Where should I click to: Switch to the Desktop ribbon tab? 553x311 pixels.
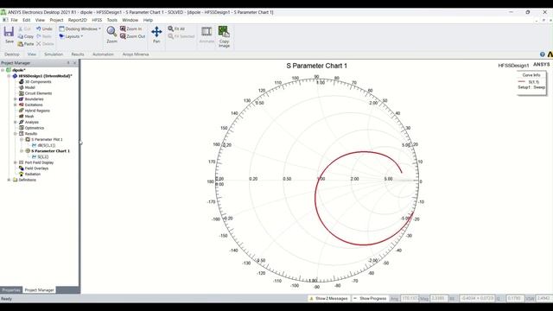pyautogui.click(x=11, y=54)
